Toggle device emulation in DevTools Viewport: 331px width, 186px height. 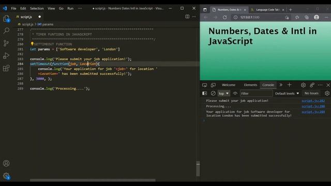pyautogui.click(x=213, y=85)
